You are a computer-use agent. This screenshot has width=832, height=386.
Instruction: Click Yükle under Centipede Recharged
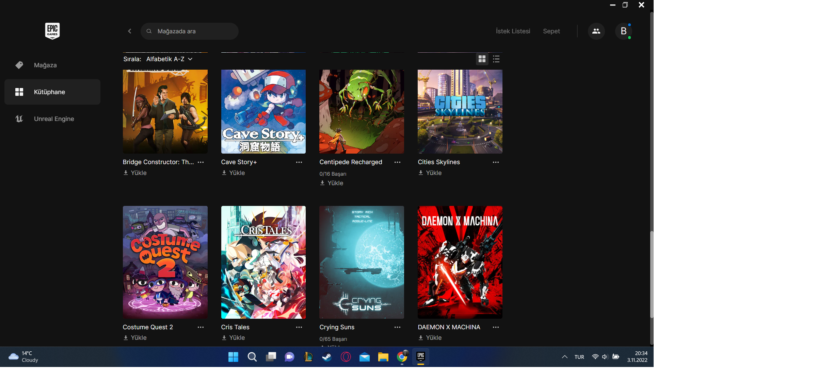[x=332, y=183]
